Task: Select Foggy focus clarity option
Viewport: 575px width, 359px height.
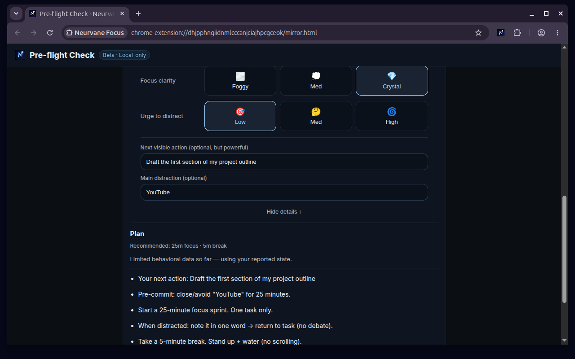Action: (240, 81)
